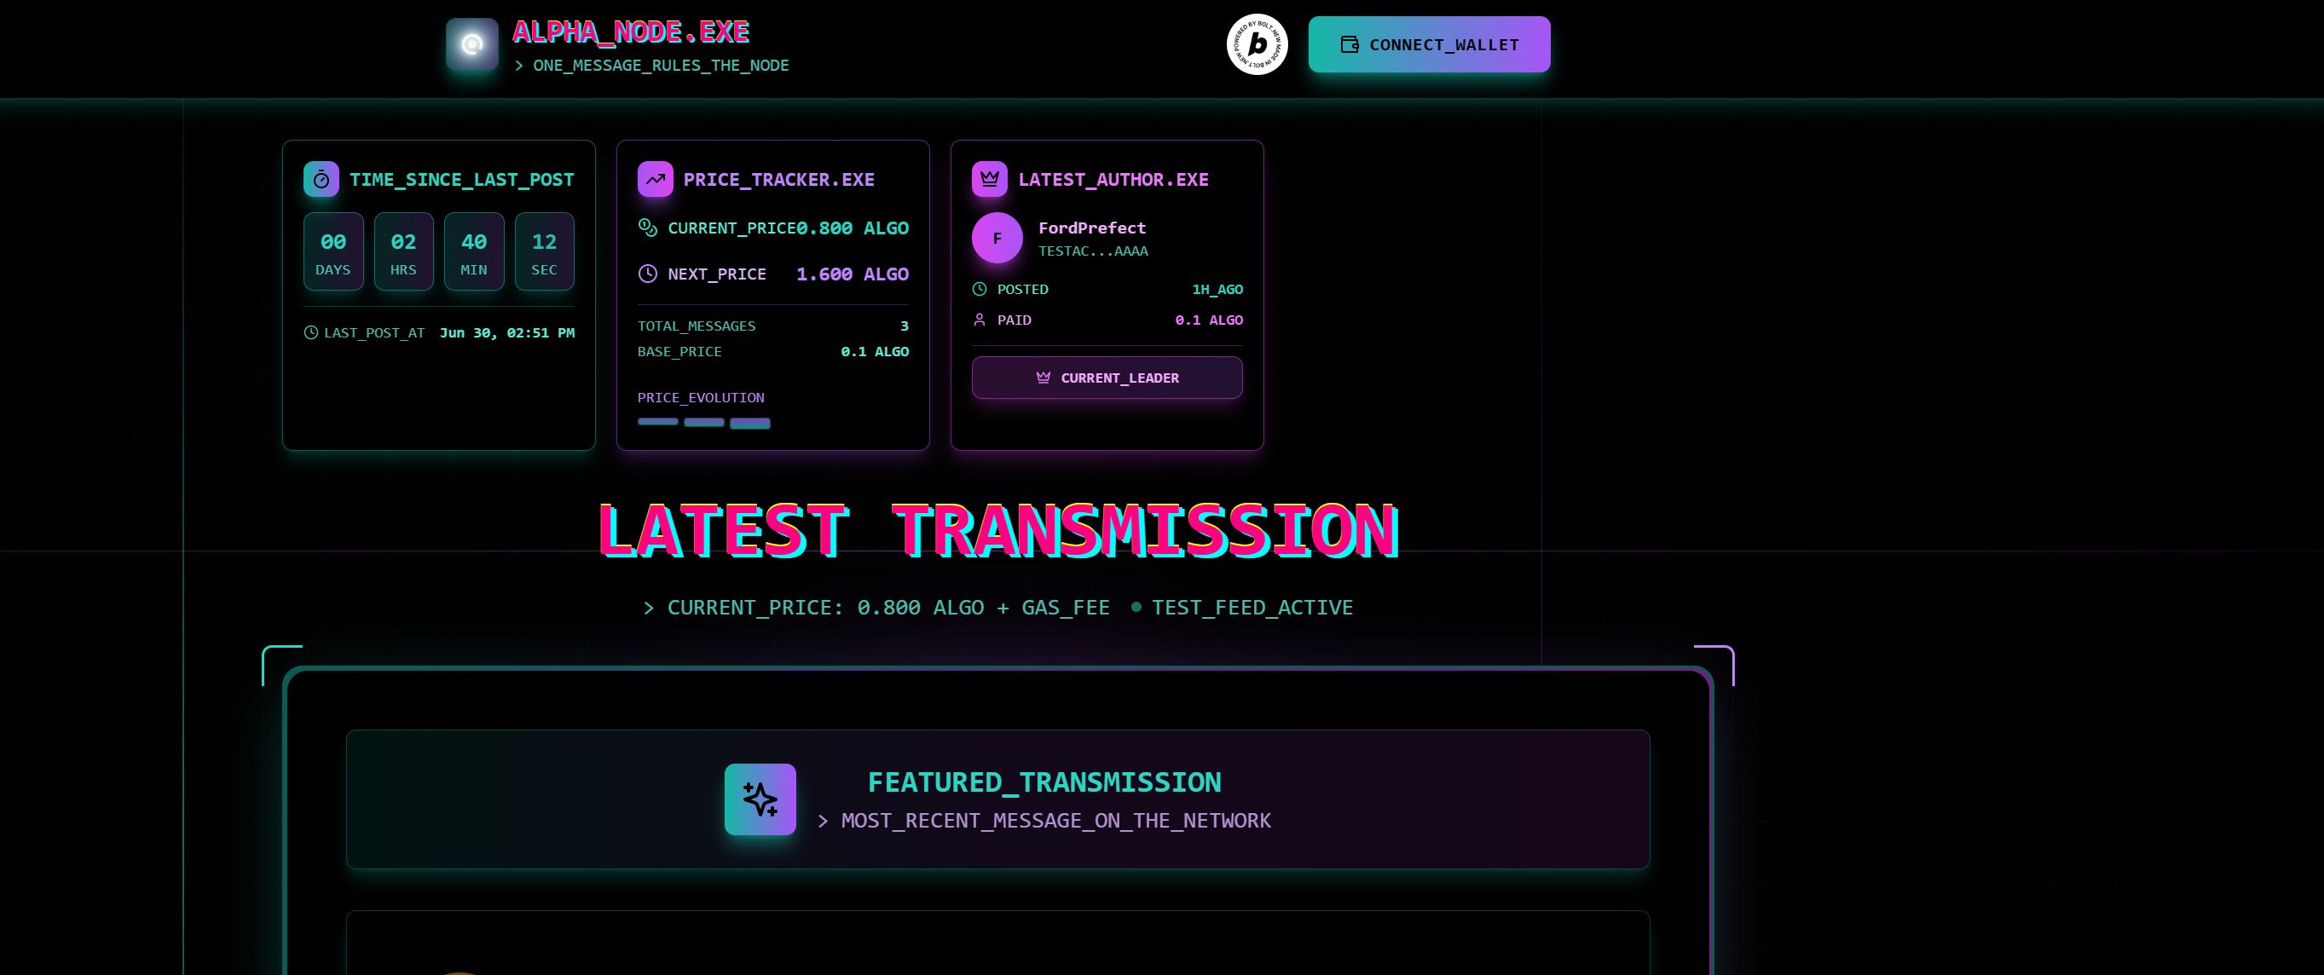The image size is (2324, 975).
Task: Click the ALPHA_NODE.EXE title text
Action: pyautogui.click(x=631, y=32)
